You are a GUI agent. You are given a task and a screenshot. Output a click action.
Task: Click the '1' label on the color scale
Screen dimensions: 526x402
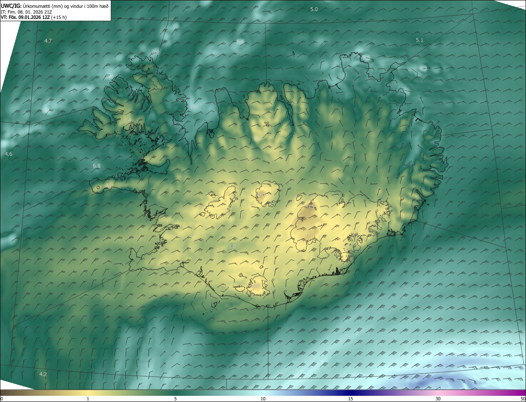tap(88, 399)
